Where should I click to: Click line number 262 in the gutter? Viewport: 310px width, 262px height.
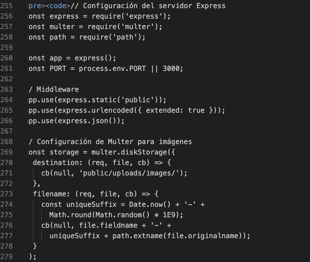coord(6,79)
